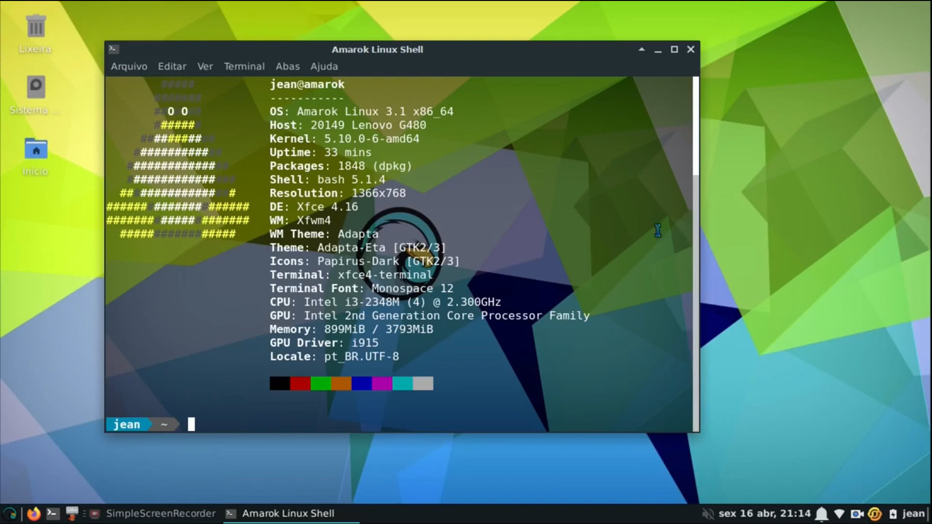Open the battery power indicator
Image resolution: width=932 pixels, height=524 pixels.
pos(893,513)
